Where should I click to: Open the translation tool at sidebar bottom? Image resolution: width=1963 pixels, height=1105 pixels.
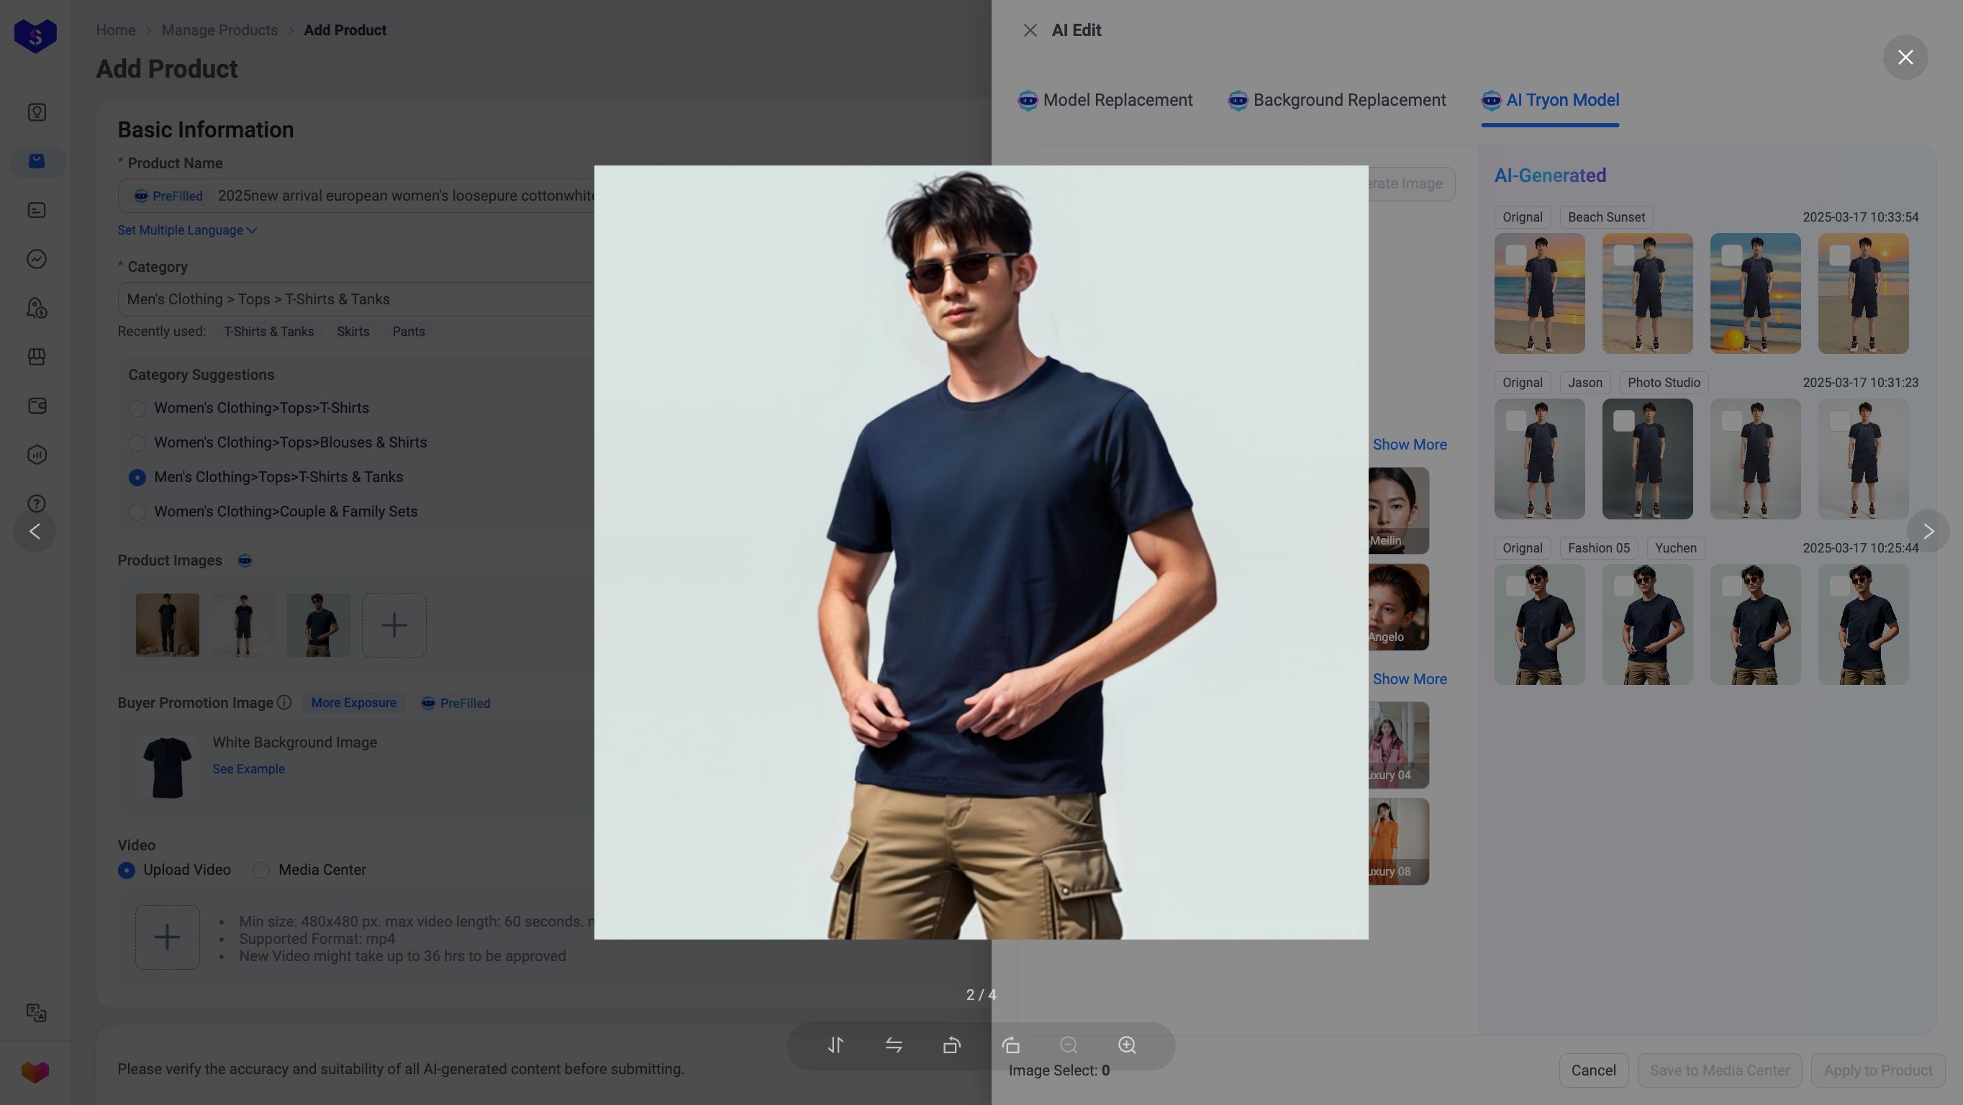point(36,1014)
